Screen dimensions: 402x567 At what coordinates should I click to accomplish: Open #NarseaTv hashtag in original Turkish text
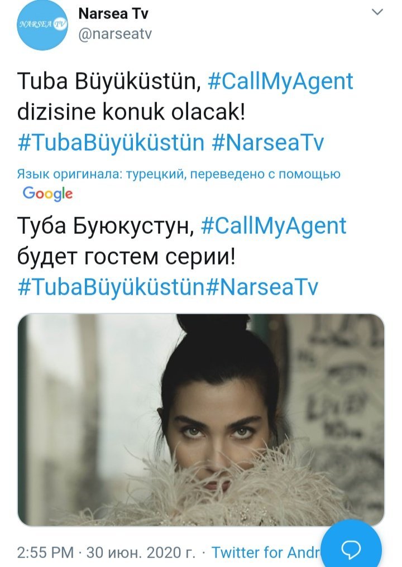[x=268, y=142]
